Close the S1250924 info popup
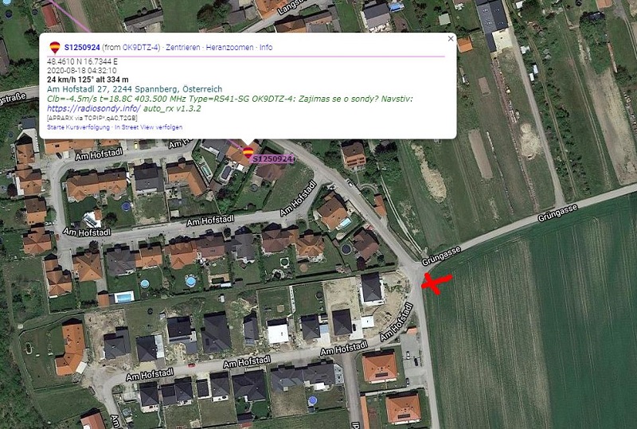Image resolution: width=637 pixels, height=429 pixels. click(451, 39)
